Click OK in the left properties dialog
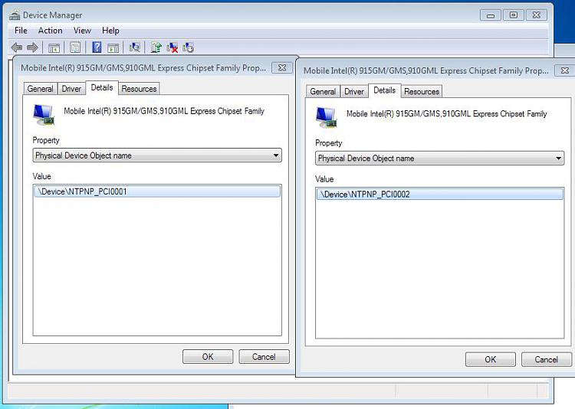The image size is (575, 409). pos(208,357)
